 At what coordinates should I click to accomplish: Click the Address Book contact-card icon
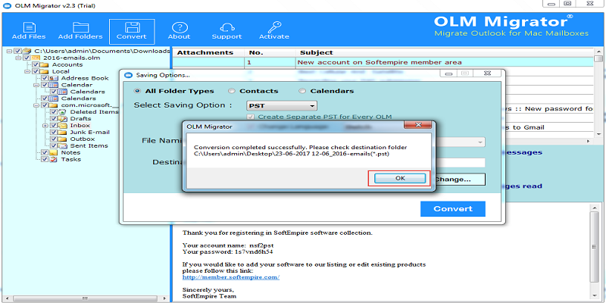54,78
